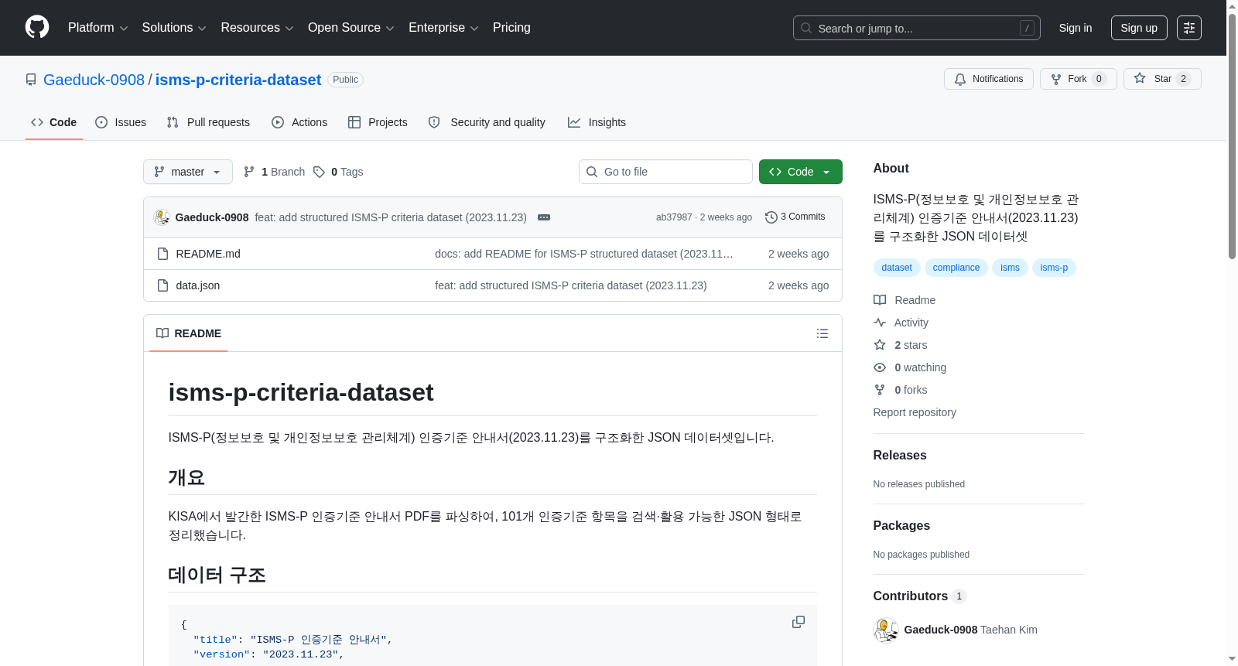View the 1 Branch link
1238x666 pixels.
[274, 172]
